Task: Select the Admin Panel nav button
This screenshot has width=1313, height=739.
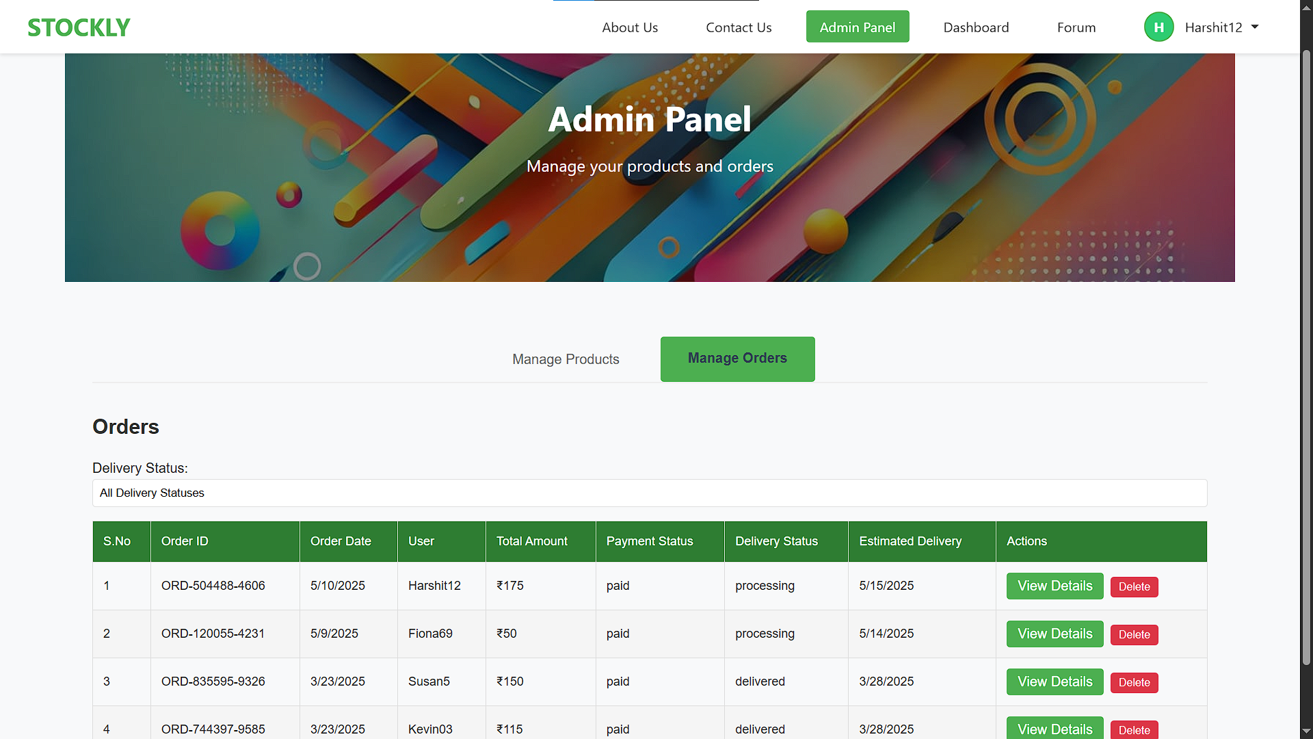Action: coord(858,27)
